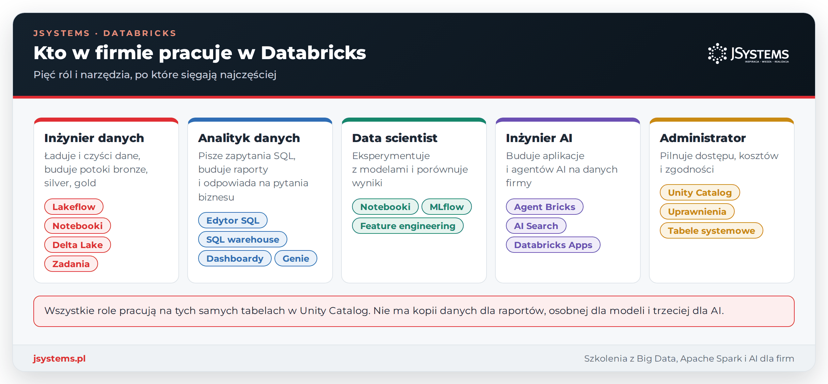Click the red Notebooki tag under Inżynier danych
Image resolution: width=828 pixels, height=384 pixels.
[78, 226]
